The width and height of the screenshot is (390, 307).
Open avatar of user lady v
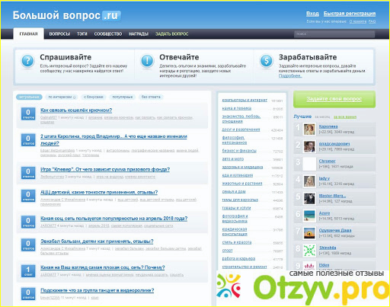[309, 181]
